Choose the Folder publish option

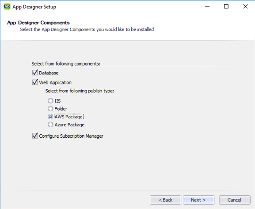50,109
